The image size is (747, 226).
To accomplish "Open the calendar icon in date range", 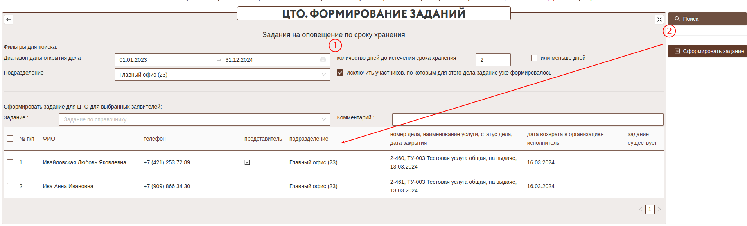I will pyautogui.click(x=323, y=60).
